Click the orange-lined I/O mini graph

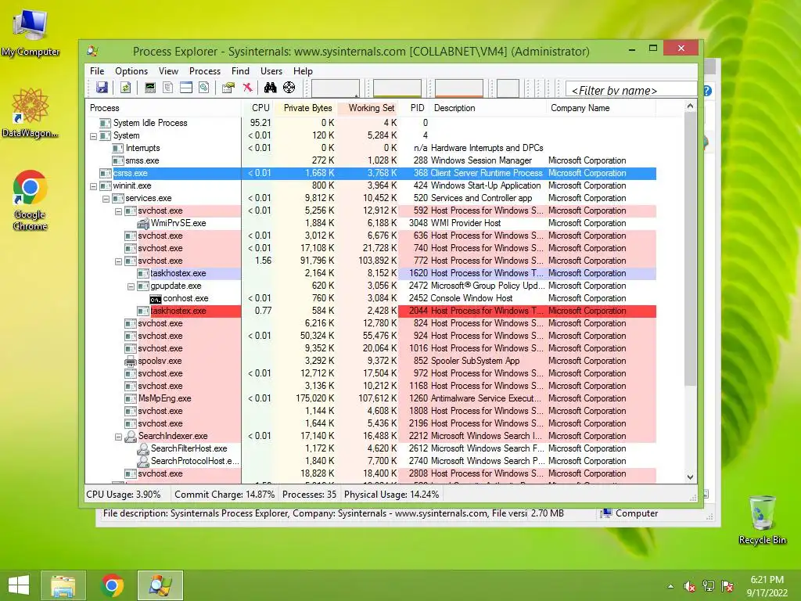click(458, 88)
